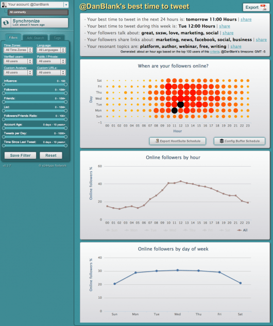Viewport: 273px width, 326px height.
Task: Click Config Buffer Schedule button
Action: [240, 141]
